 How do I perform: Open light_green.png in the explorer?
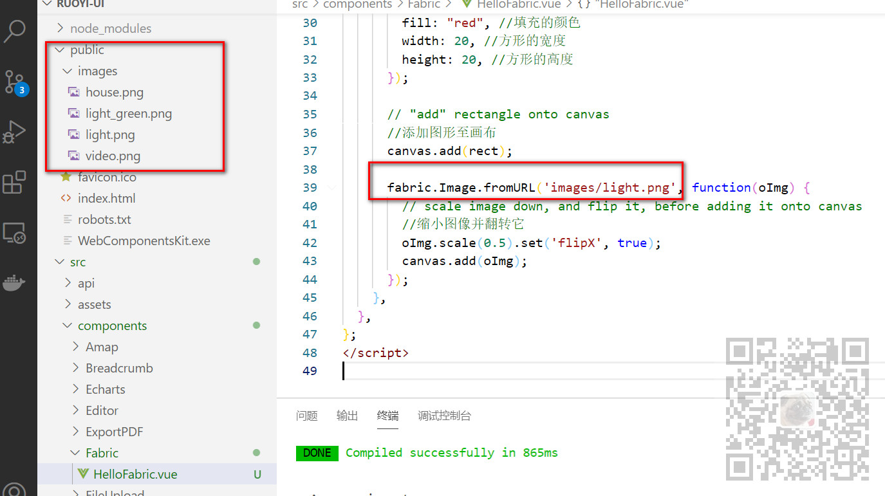129,113
